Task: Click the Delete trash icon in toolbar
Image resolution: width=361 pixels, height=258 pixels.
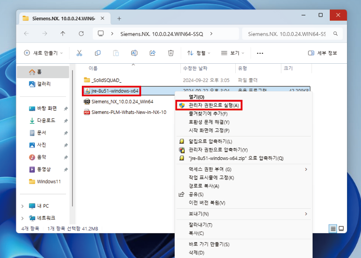Action: point(171,53)
